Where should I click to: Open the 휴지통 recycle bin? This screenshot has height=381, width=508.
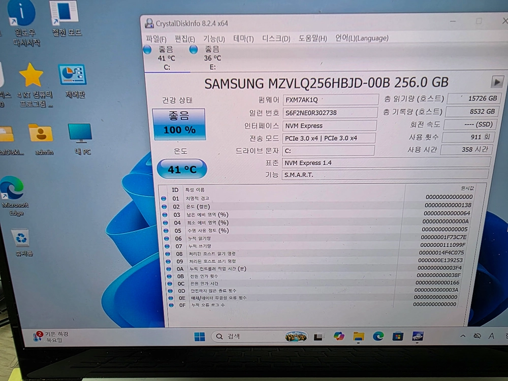pos(22,243)
